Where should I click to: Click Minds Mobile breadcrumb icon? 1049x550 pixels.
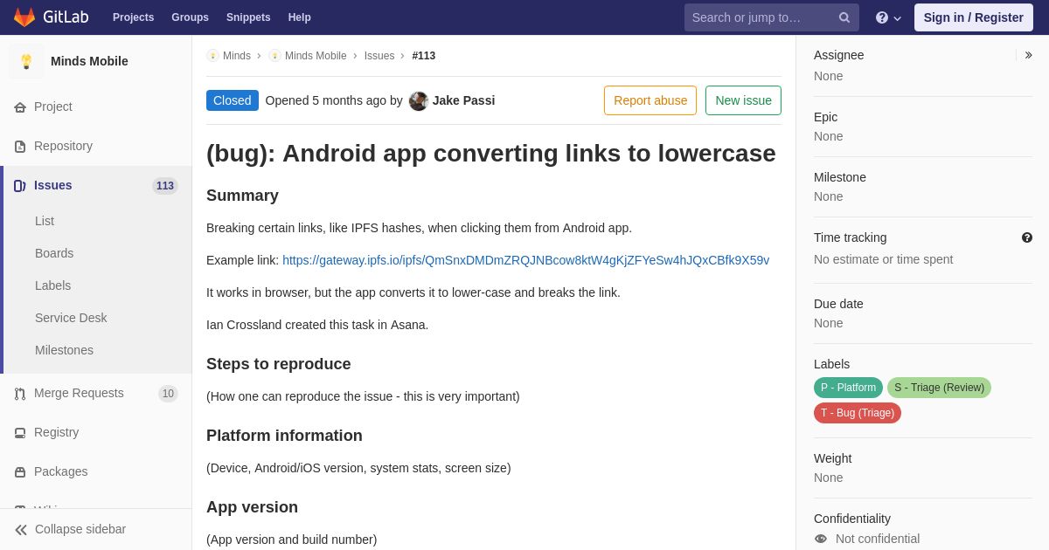pos(274,56)
